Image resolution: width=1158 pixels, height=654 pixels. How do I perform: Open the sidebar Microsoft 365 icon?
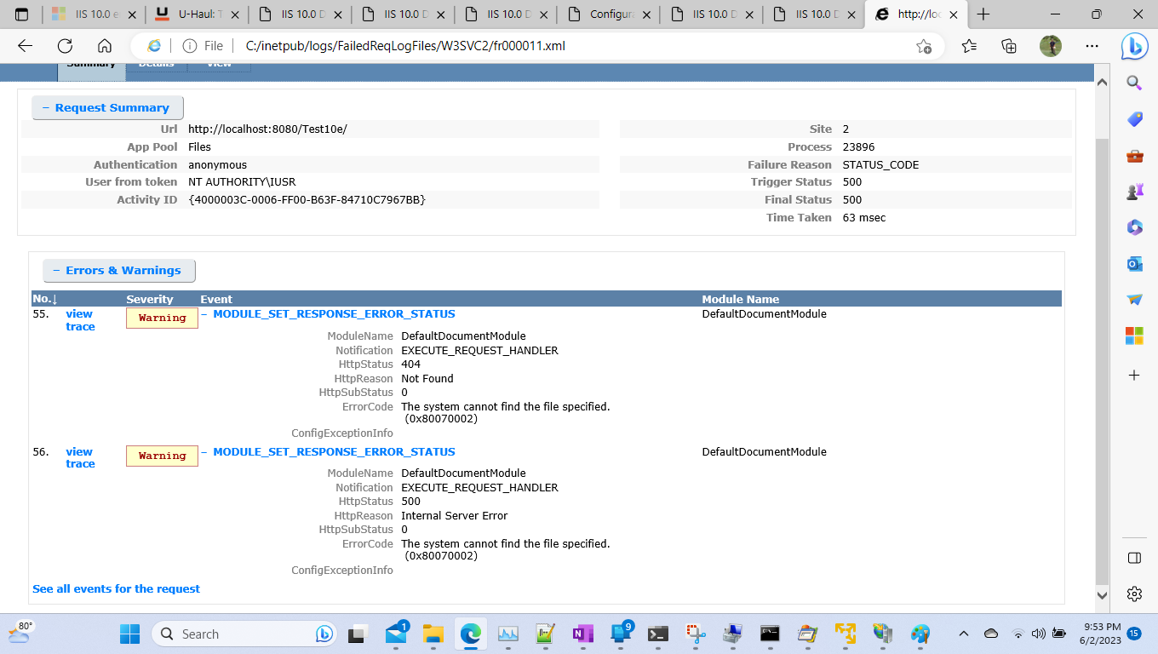[x=1134, y=227]
